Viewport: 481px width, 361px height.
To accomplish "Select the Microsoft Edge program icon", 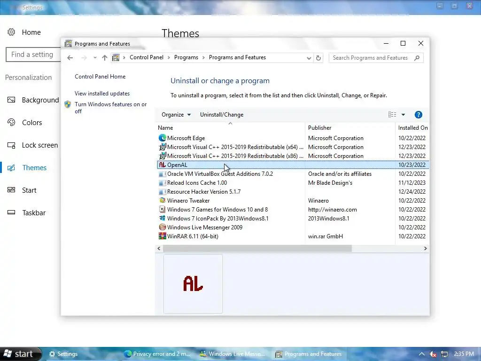I will (x=162, y=138).
